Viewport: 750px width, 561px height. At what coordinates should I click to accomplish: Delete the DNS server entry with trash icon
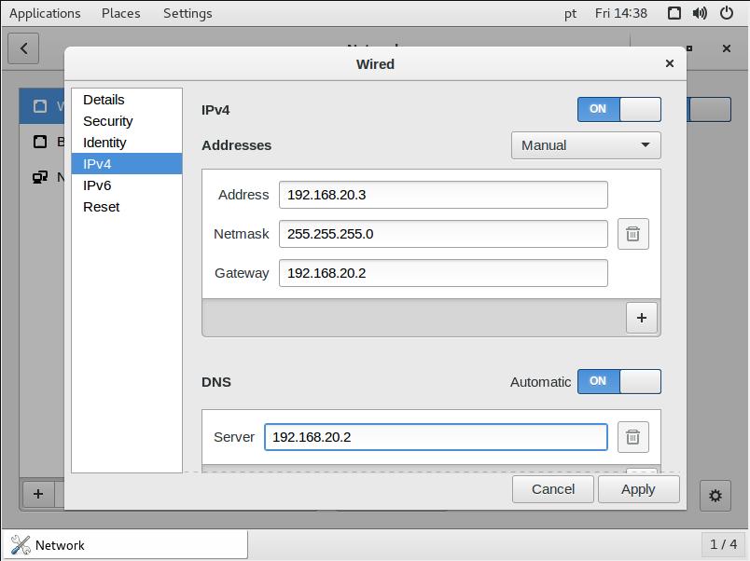[632, 437]
